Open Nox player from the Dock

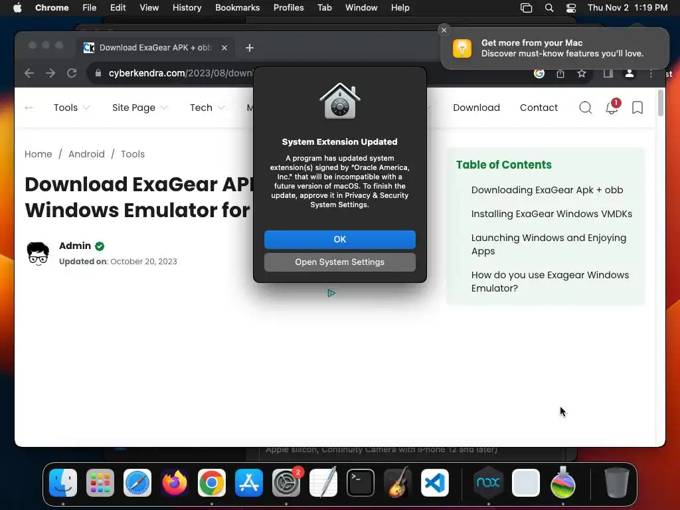click(488, 483)
